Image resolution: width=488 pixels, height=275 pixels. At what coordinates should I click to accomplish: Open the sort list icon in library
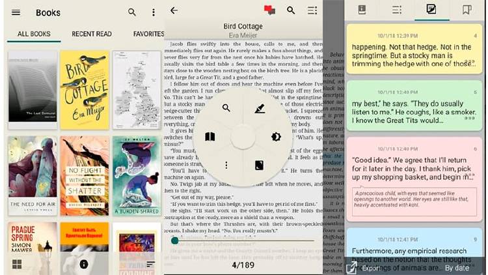click(151, 264)
